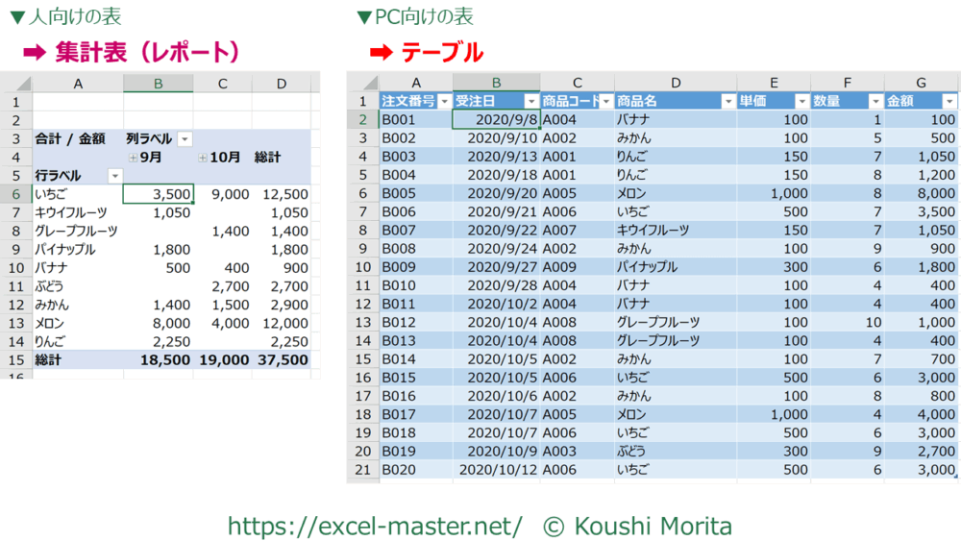Screen dimensions: 961x541
Task: Open the 行ラベル pivot filter dropdown
Action: click(x=115, y=176)
